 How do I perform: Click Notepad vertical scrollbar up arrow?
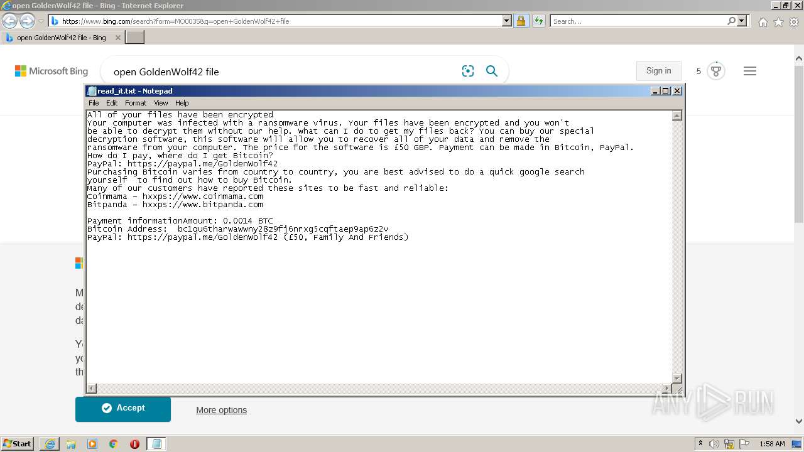click(x=677, y=116)
